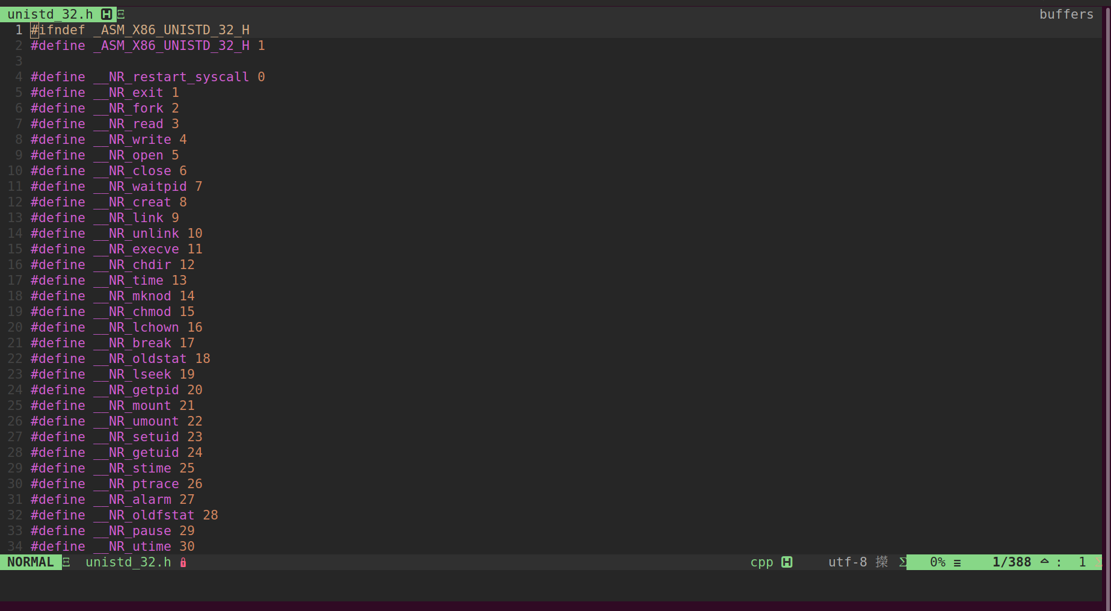Place the cursor on '__NR_utime'

(x=132, y=547)
